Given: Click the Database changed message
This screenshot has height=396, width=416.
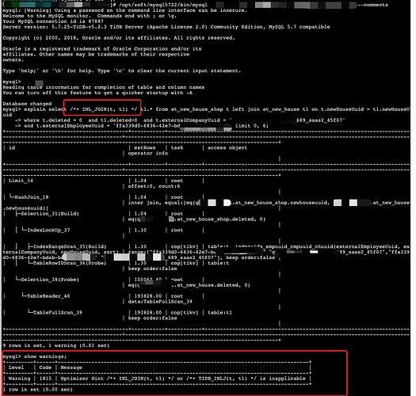Looking at the screenshot, I should [x=27, y=104].
